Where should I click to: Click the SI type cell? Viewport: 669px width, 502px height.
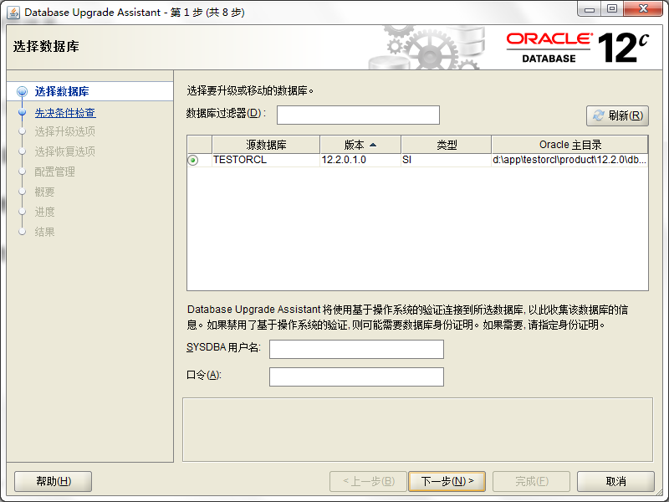447,160
